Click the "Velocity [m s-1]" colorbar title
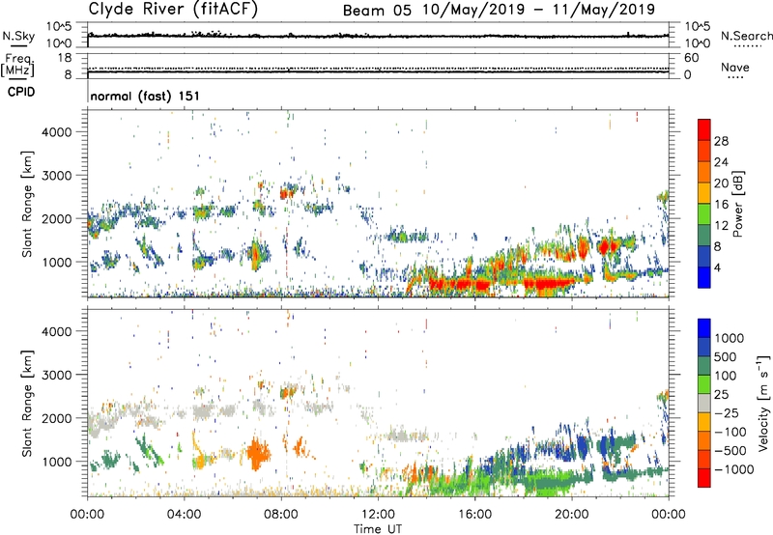 [763, 403]
